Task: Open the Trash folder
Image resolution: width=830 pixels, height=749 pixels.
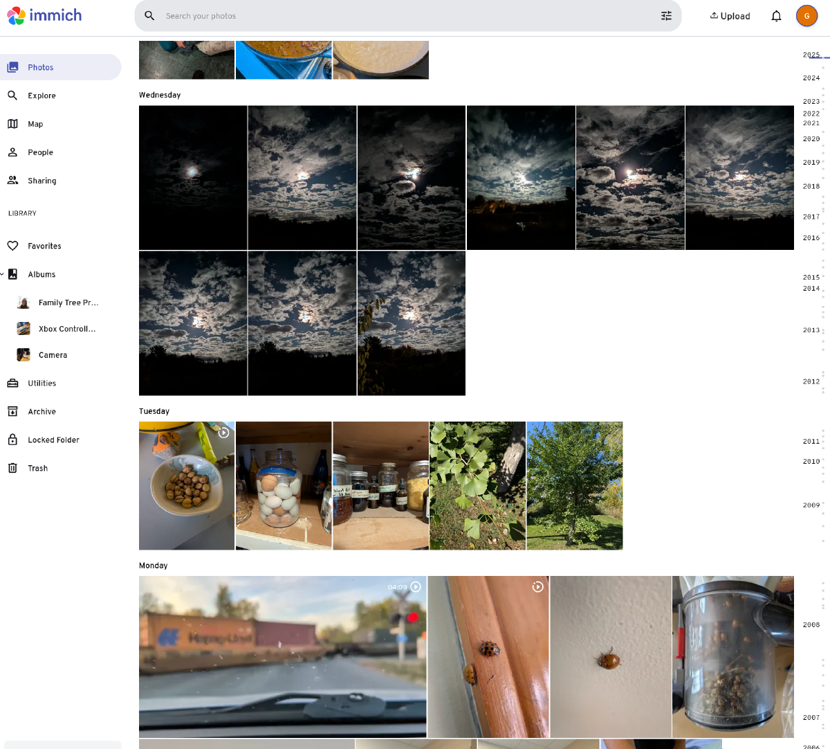Action: click(x=37, y=468)
